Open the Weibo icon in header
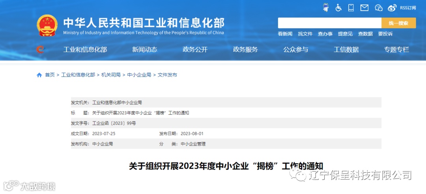This screenshot has width=426, height=194. coord(392,8)
